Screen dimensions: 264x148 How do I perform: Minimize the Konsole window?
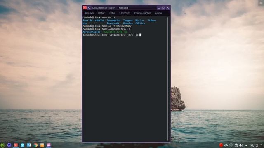[x=159, y=8]
